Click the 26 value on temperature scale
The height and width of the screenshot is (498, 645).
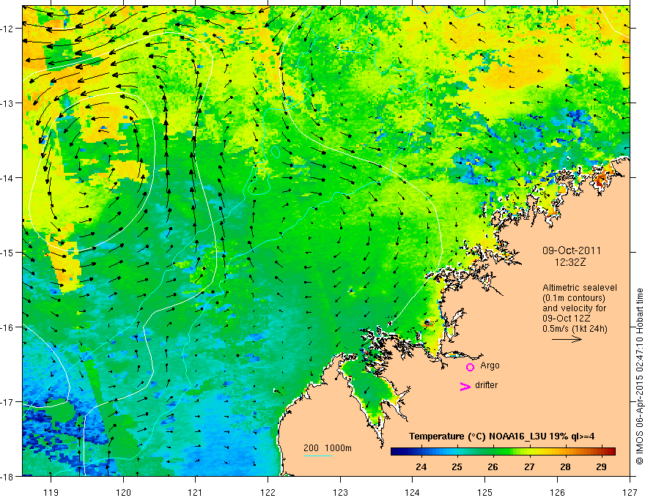(x=493, y=467)
